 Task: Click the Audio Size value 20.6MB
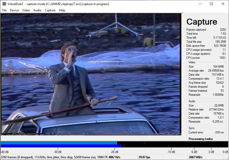(x=219, y=105)
